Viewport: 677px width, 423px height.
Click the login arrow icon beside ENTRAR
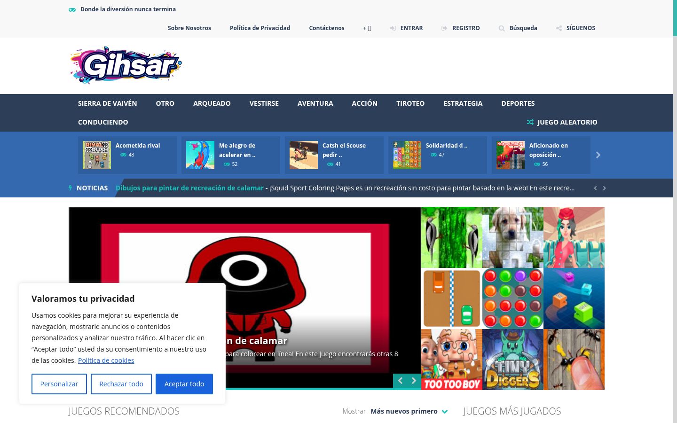coord(393,28)
